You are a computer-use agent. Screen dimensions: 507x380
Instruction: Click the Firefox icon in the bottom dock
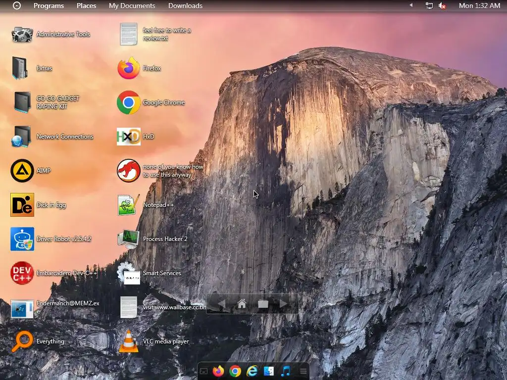coord(218,371)
